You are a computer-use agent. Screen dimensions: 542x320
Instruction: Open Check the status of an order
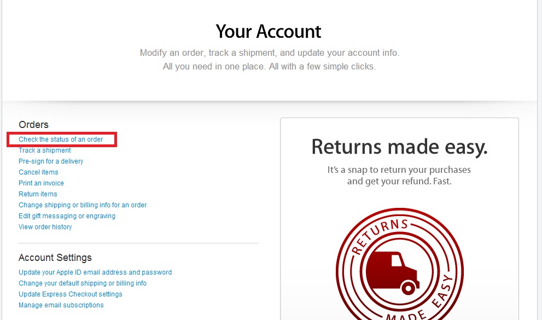click(x=61, y=139)
